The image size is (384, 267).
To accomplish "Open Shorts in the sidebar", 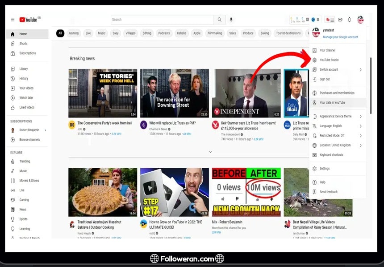I will (23, 44).
